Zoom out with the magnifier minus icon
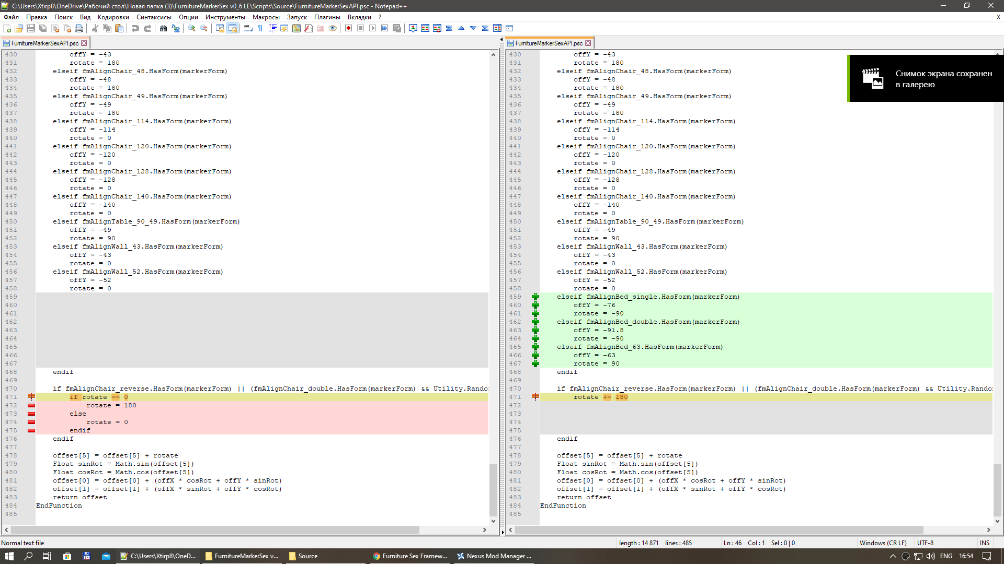The height and width of the screenshot is (564, 1004). pos(204,28)
